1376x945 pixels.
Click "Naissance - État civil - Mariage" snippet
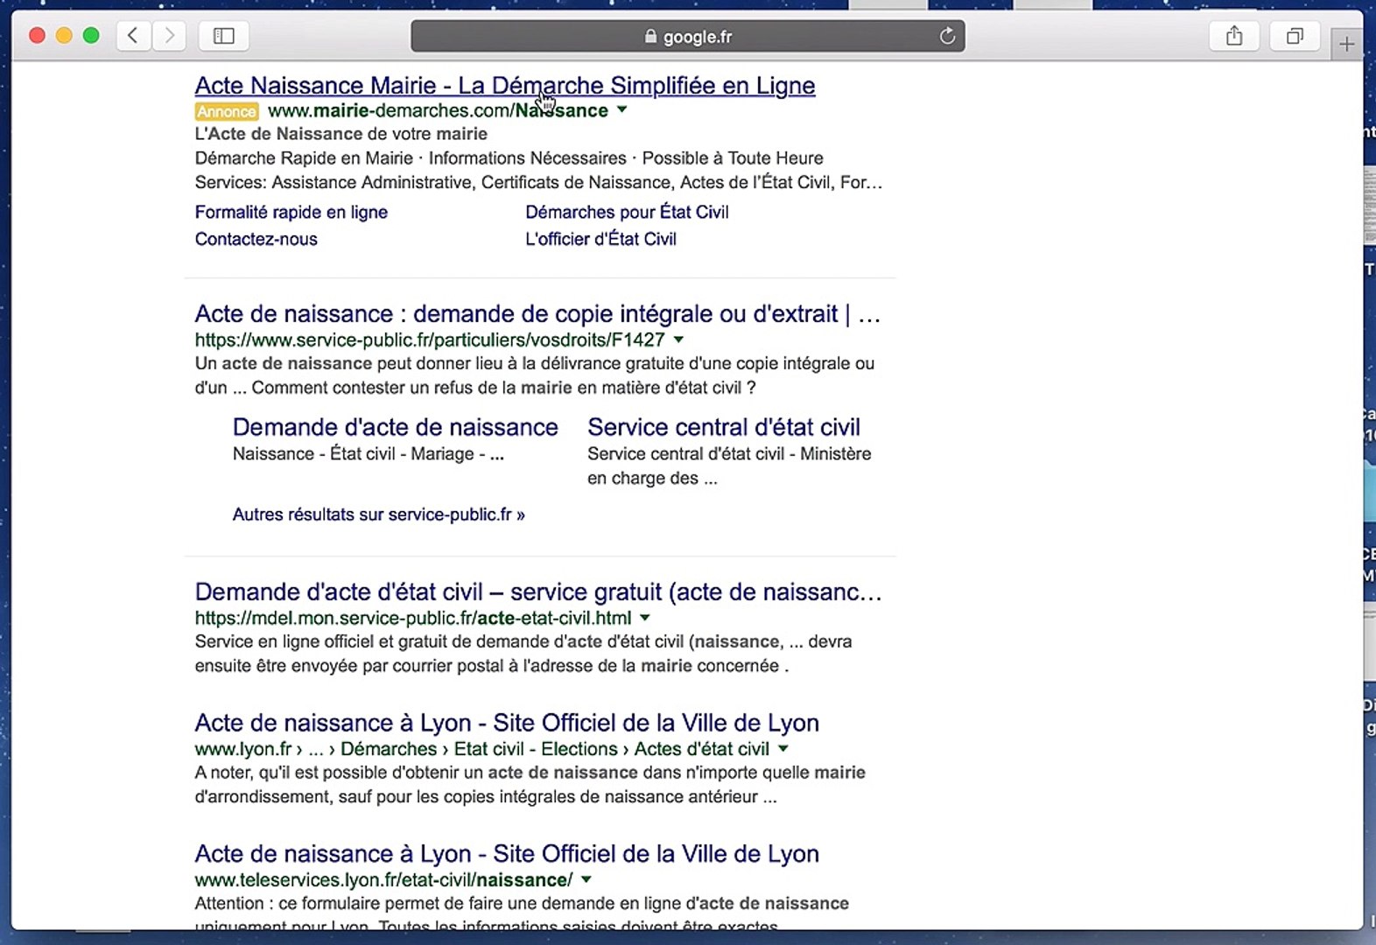pyautogui.click(x=369, y=454)
